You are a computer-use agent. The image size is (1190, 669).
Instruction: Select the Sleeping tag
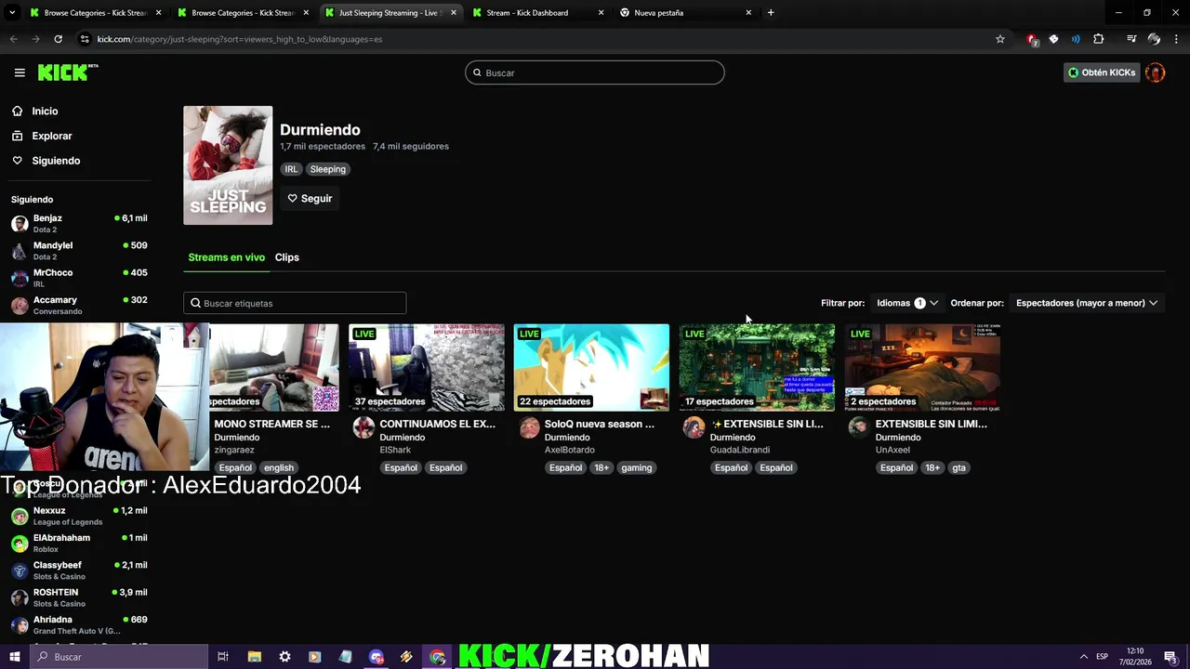coord(328,169)
